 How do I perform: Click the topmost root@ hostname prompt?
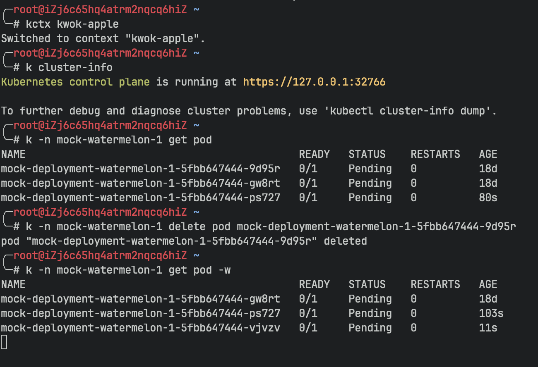(x=100, y=10)
